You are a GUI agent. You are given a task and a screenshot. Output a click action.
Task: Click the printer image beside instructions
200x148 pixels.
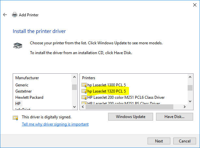tap(18, 46)
